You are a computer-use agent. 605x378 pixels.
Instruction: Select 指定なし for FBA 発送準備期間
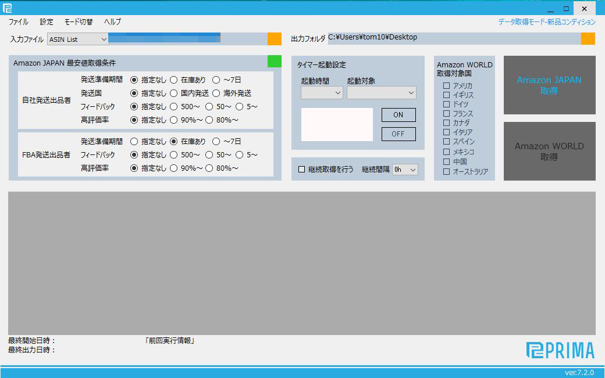pos(134,141)
